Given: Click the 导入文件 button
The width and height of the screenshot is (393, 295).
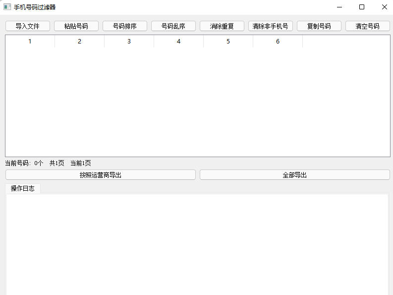Looking at the screenshot, I should click(x=28, y=26).
